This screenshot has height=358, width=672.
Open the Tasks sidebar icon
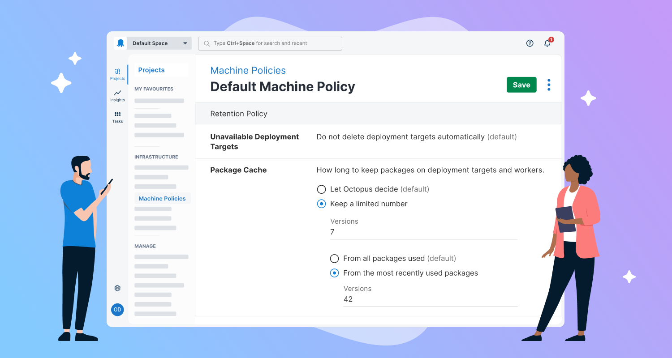coord(117,117)
